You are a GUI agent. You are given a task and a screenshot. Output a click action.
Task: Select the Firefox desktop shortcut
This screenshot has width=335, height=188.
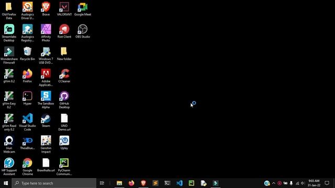[x=27, y=76]
